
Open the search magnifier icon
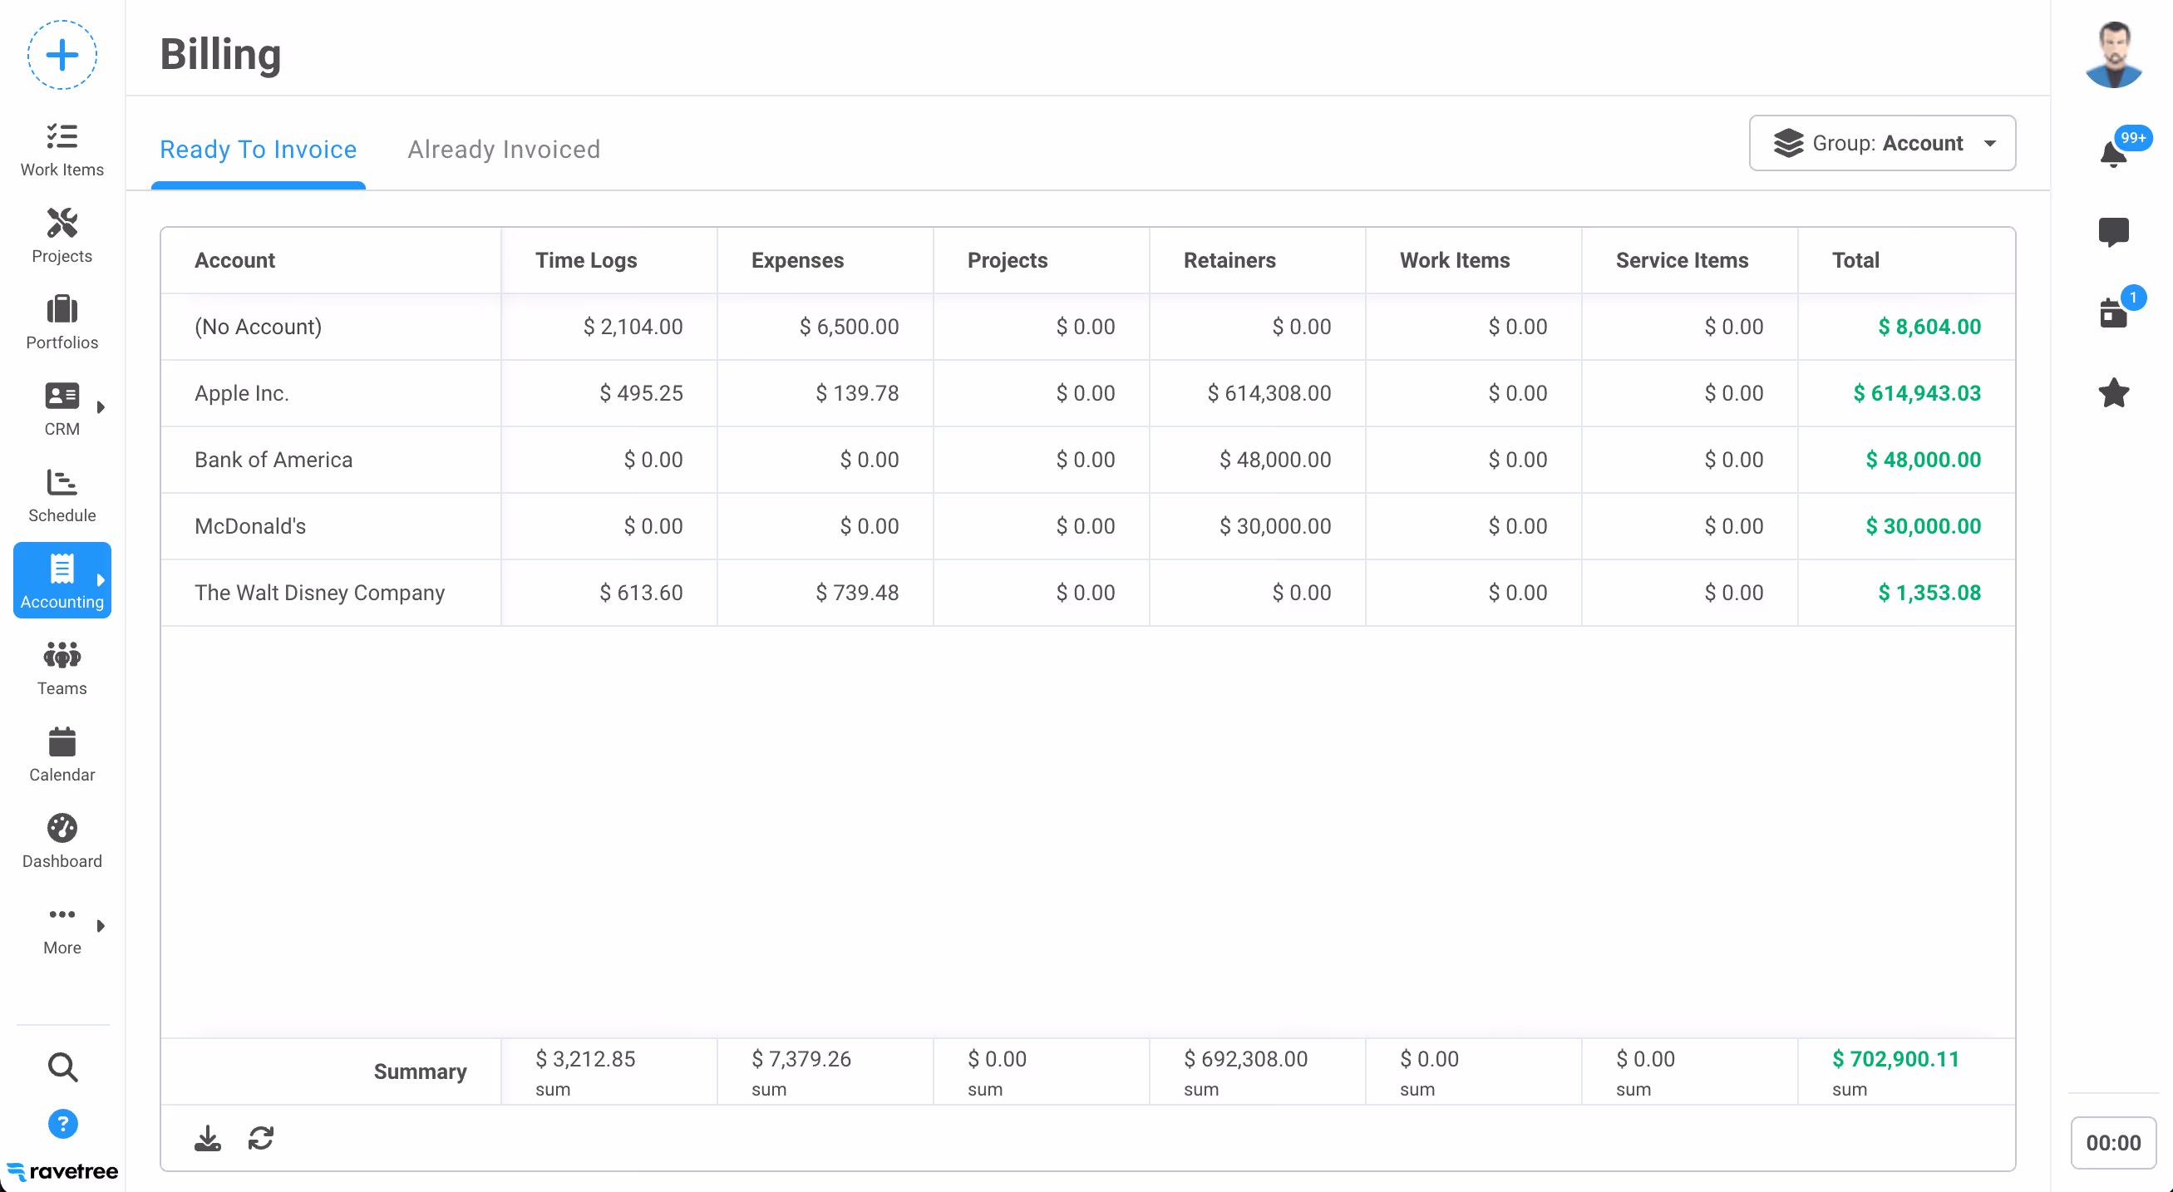click(x=62, y=1067)
